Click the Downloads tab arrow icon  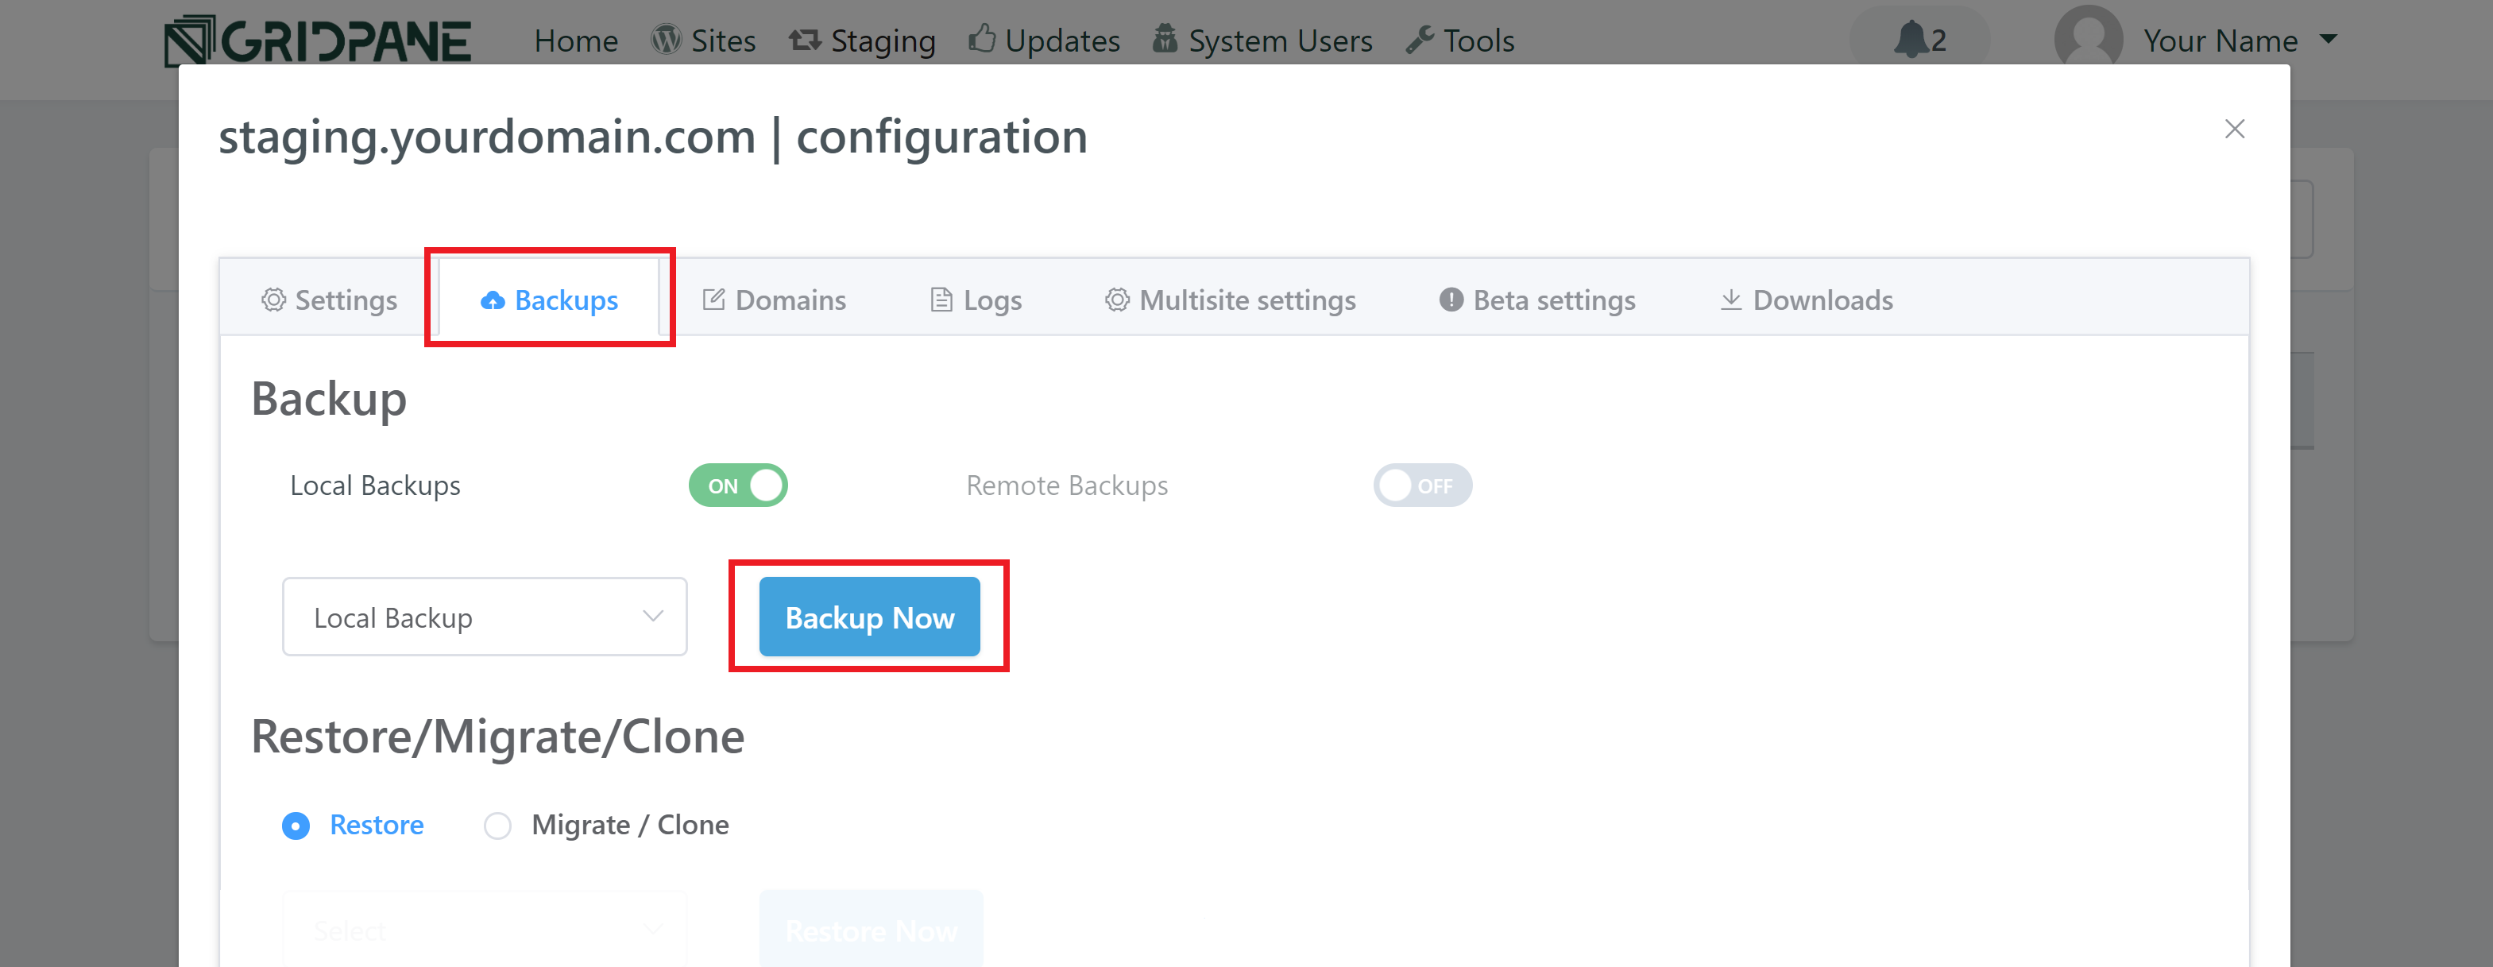1731,300
